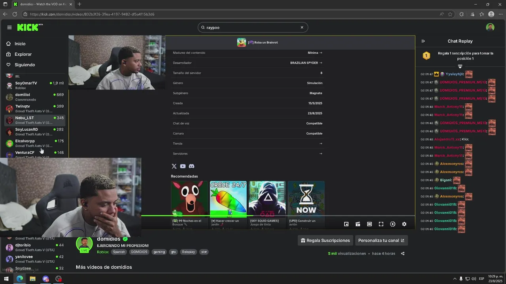The image size is (506, 284).
Task: Click Personaliza tu canal button
Action: (381, 240)
